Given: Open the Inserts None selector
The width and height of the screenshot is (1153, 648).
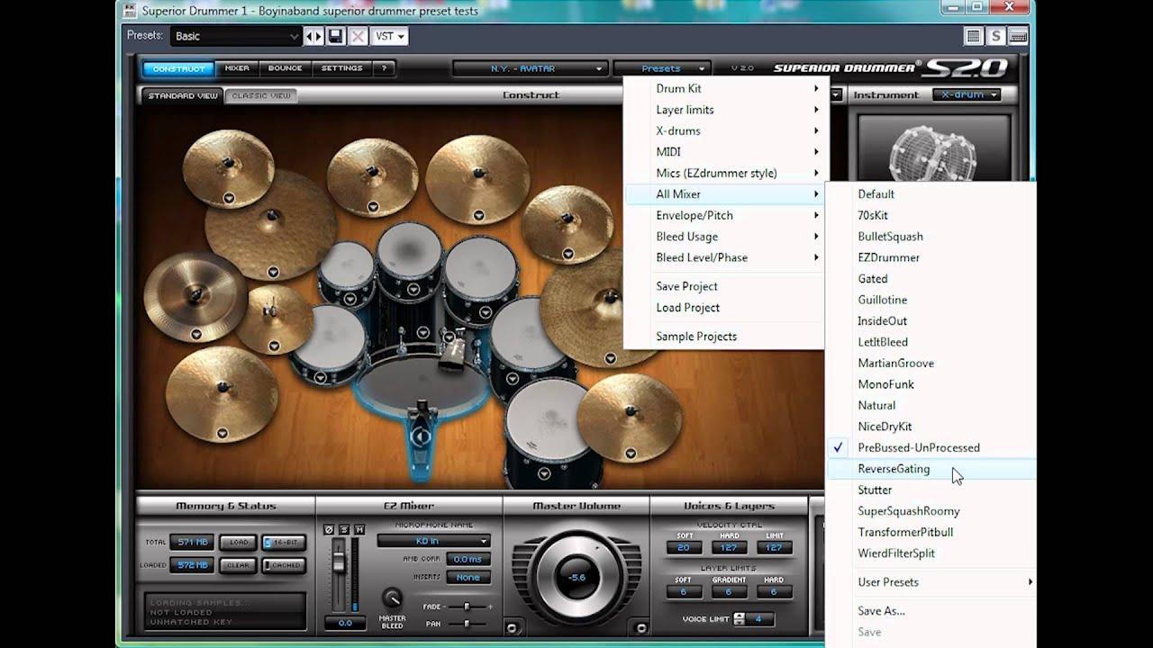Looking at the screenshot, I should [468, 577].
